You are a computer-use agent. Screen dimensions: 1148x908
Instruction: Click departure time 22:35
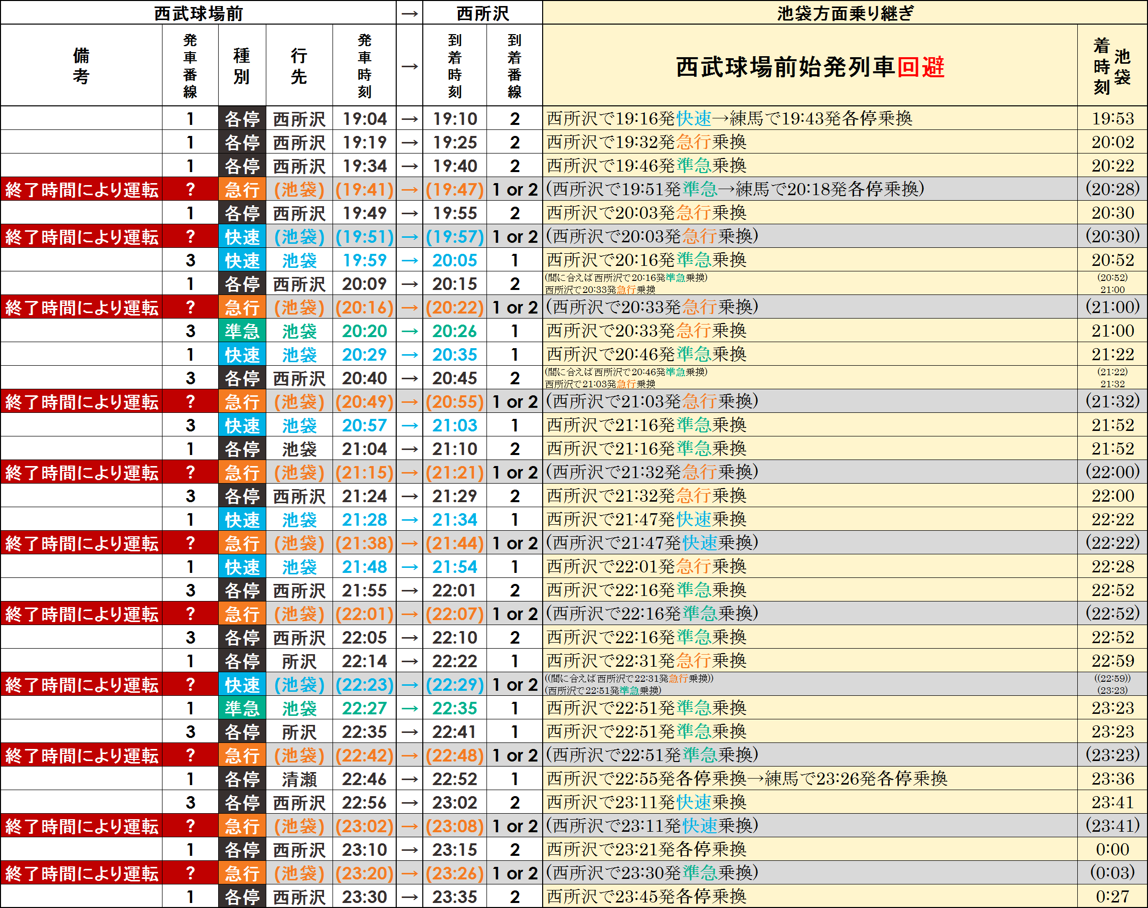pos(365,731)
